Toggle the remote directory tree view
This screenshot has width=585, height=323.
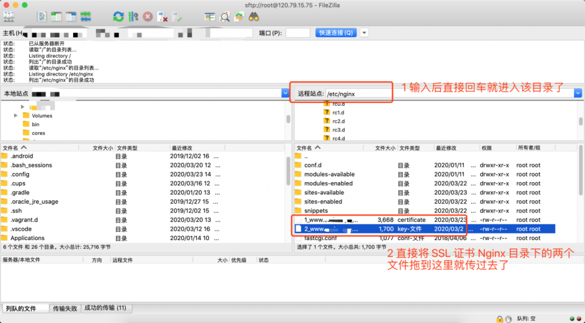(x=71, y=17)
